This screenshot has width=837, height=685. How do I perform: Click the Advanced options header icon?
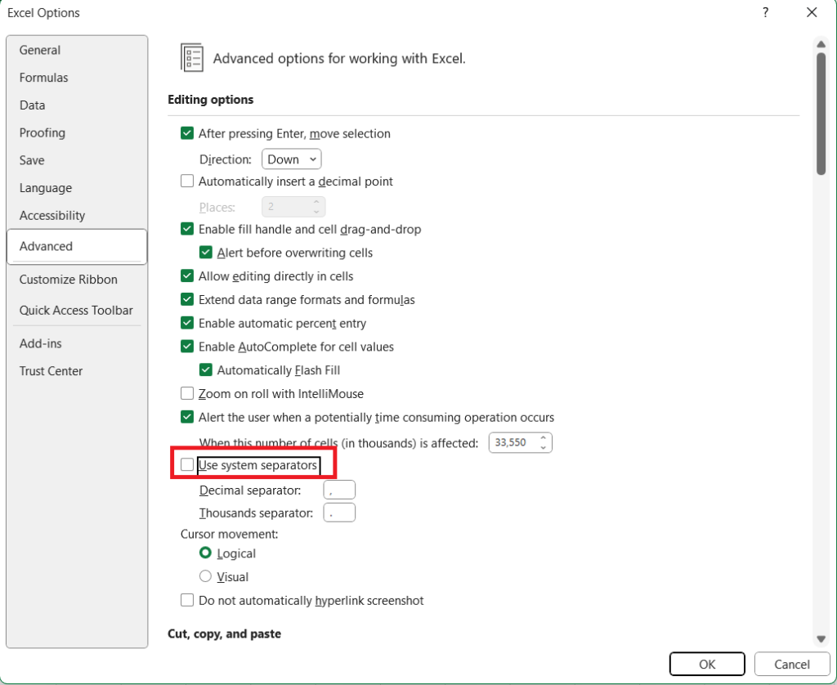click(192, 59)
